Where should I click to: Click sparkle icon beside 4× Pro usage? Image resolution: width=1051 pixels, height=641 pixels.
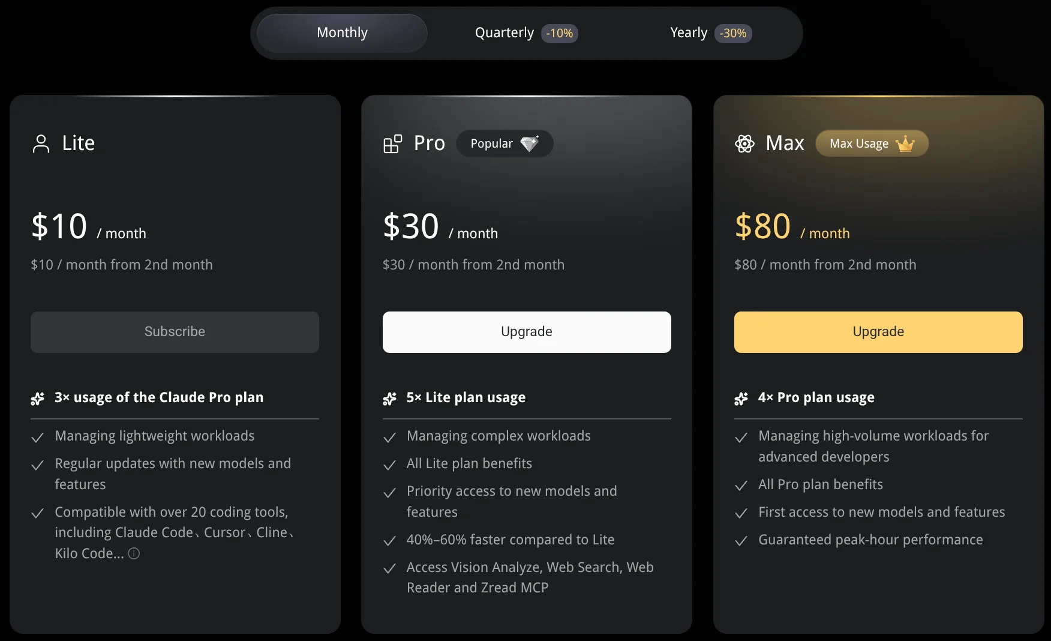pyautogui.click(x=741, y=399)
